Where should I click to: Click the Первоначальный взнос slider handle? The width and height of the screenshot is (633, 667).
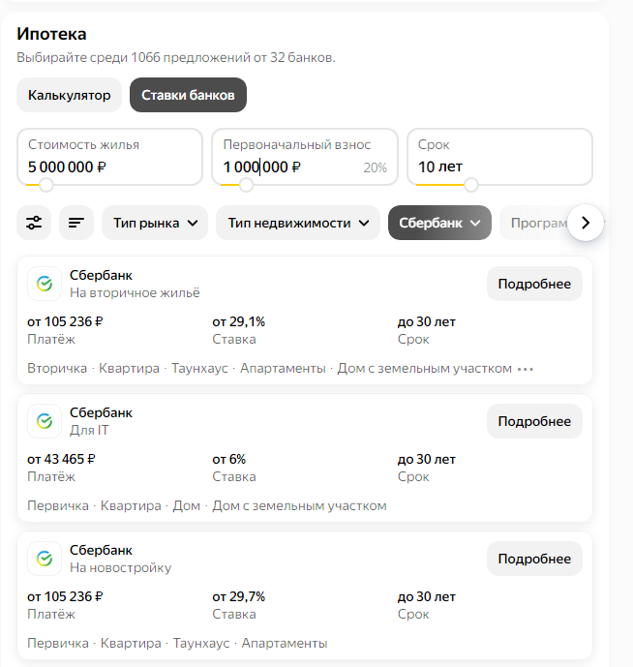click(x=246, y=185)
